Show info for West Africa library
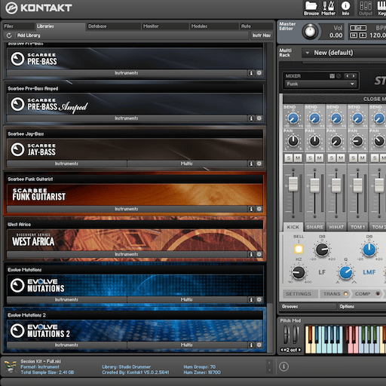This screenshot has height=386, width=386. pyautogui.click(x=251, y=254)
